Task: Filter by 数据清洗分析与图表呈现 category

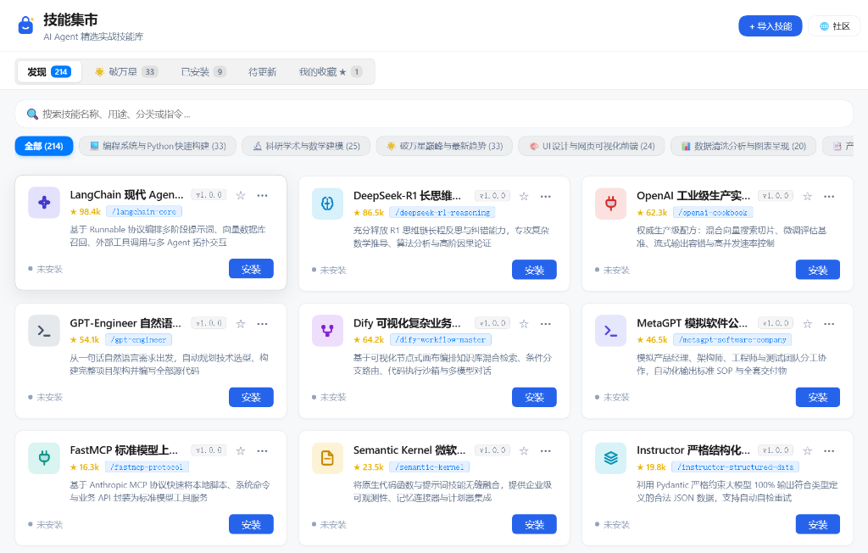Action: (x=743, y=146)
